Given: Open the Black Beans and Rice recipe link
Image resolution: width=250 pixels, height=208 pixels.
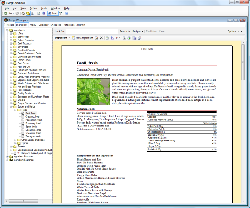Looking at the screenshot, I should click(x=89, y=160).
